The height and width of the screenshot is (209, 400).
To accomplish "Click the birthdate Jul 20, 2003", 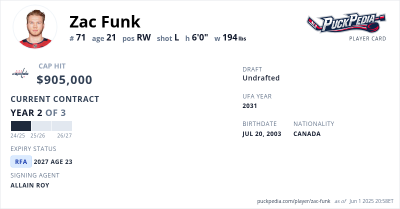I will tap(261, 133).
